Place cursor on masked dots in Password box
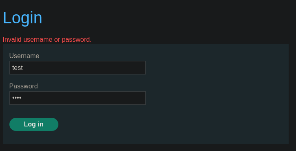Screen dimensions: 296x151 coord(17,98)
